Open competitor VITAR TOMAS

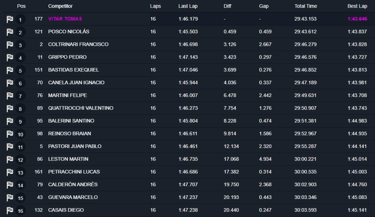click(65, 19)
